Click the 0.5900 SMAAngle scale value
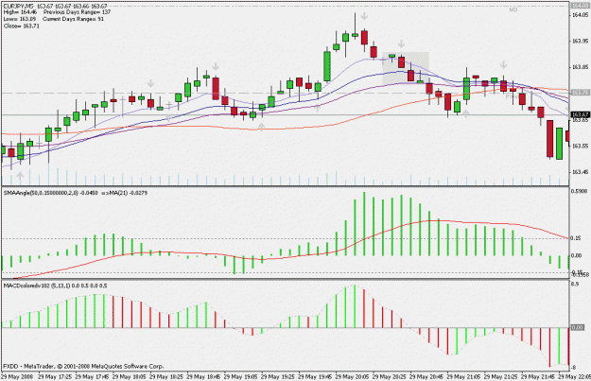 pyautogui.click(x=580, y=191)
